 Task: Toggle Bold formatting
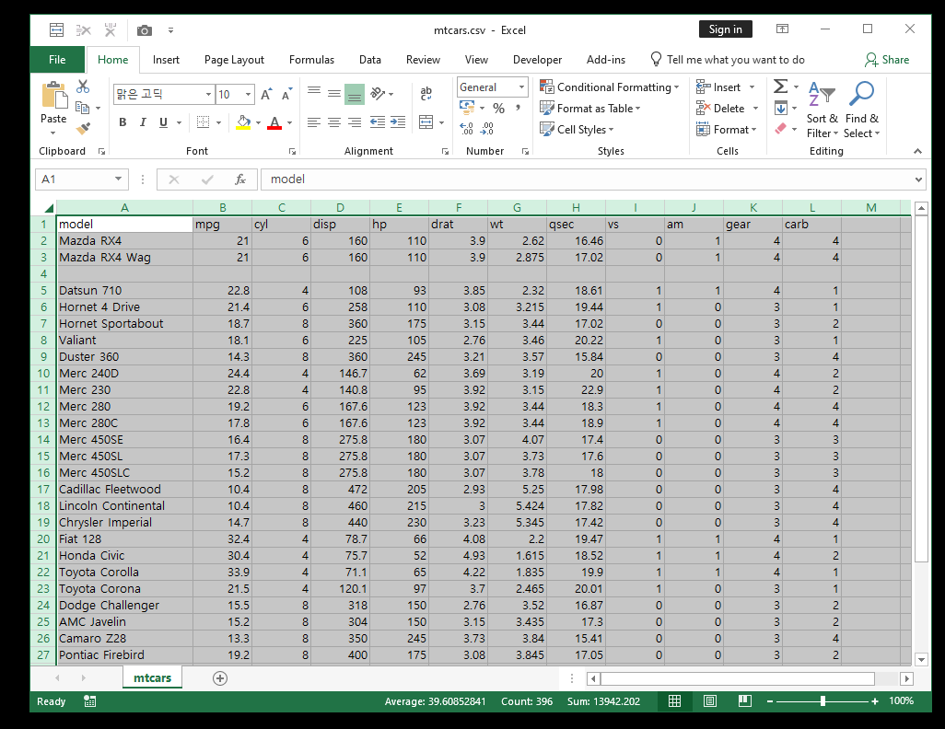click(x=122, y=122)
